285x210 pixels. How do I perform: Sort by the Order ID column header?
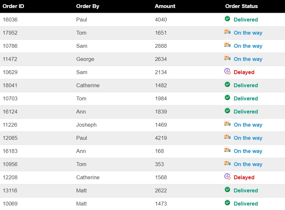(13, 6)
